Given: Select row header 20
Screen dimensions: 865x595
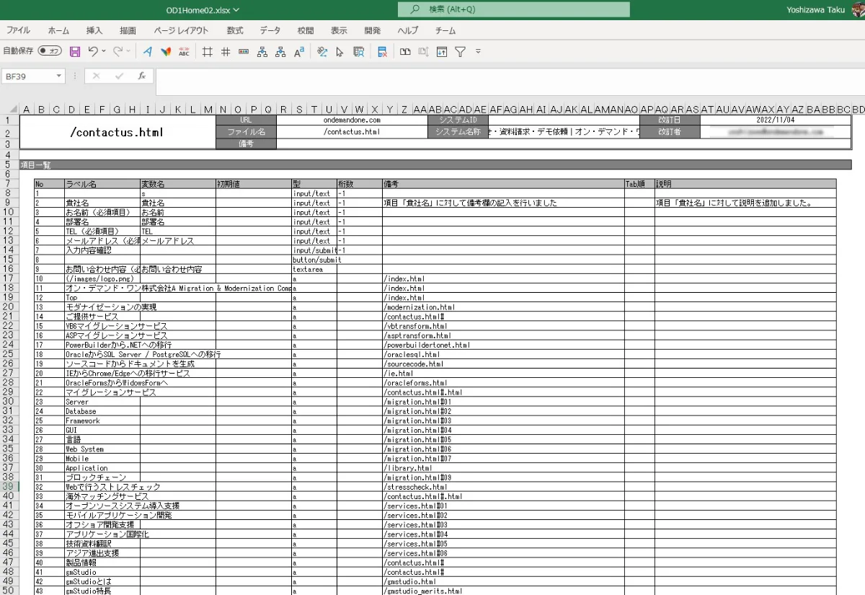Looking at the screenshot, I should [x=7, y=307].
